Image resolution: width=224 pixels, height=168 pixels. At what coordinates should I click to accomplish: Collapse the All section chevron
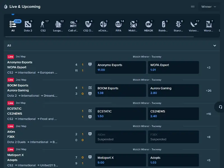pos(214,46)
